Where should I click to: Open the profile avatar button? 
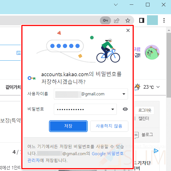[x=152, y=20]
